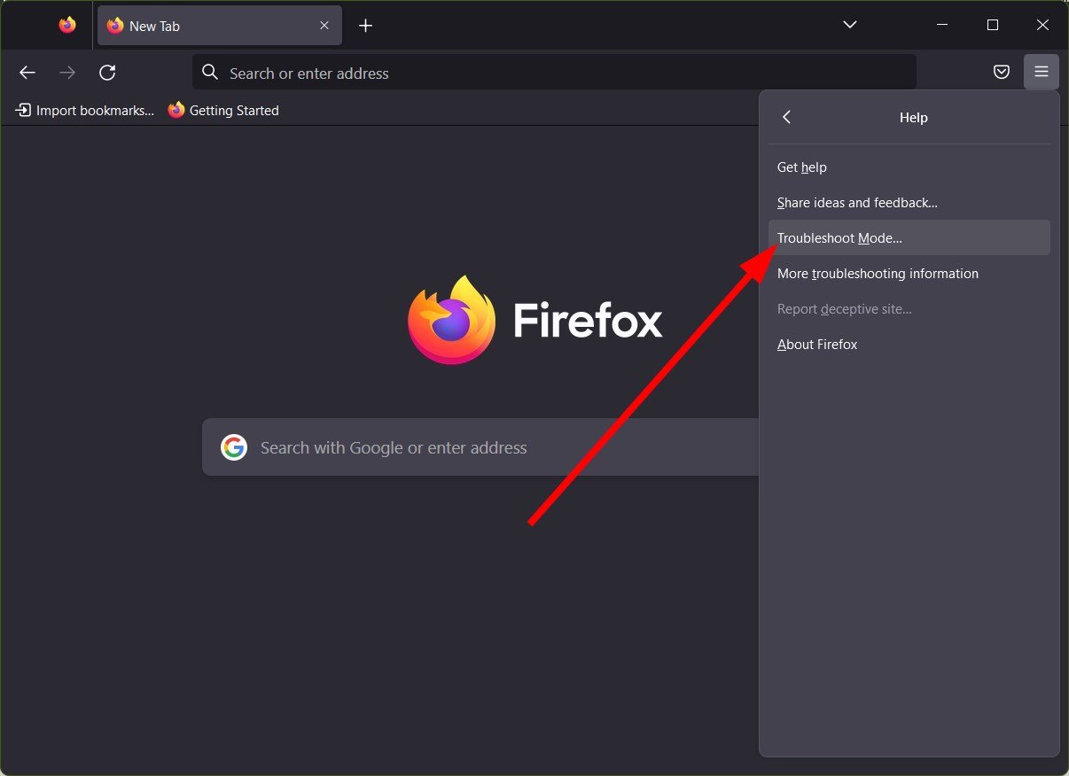
Task: Close the New Tab tab
Action: point(324,26)
